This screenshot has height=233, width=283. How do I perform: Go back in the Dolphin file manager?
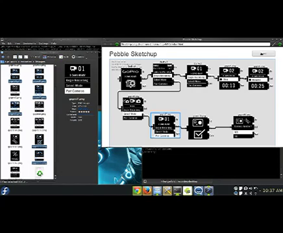(x=3, y=57)
